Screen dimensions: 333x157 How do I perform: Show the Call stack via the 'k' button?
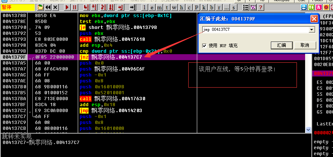point(204,7)
